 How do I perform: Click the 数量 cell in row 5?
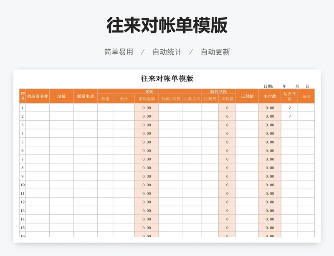[105, 142]
